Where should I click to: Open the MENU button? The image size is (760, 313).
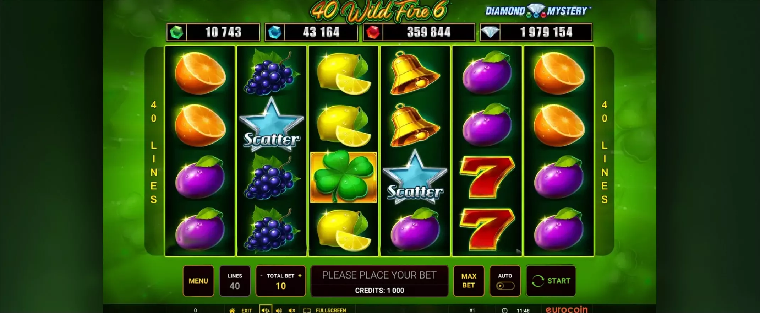[198, 281]
